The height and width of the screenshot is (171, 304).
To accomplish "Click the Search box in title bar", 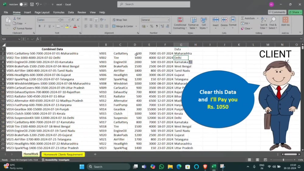I will pyautogui.click(x=154, y=4).
